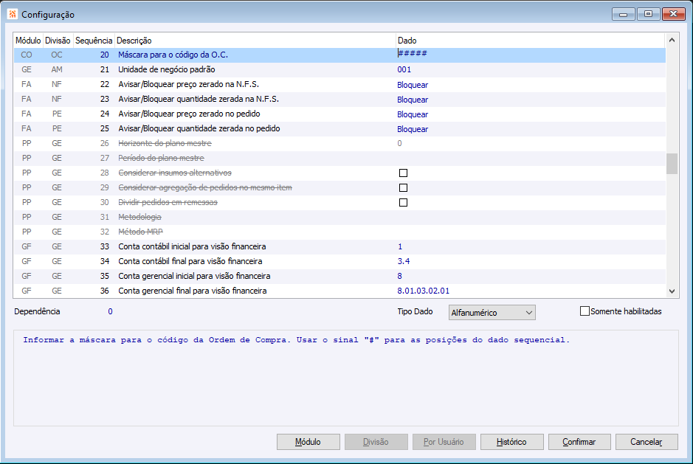
Task: Click the description text about Ordem de Compra
Action: pyautogui.click(x=297, y=340)
